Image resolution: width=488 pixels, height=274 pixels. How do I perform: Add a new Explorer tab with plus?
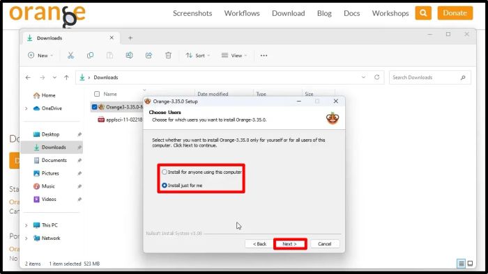click(x=130, y=38)
